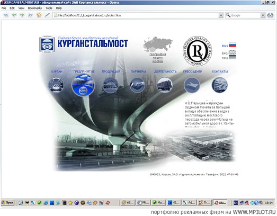
Task: Click the building round icon under КОНТАКТЫ
Action: [220, 85]
